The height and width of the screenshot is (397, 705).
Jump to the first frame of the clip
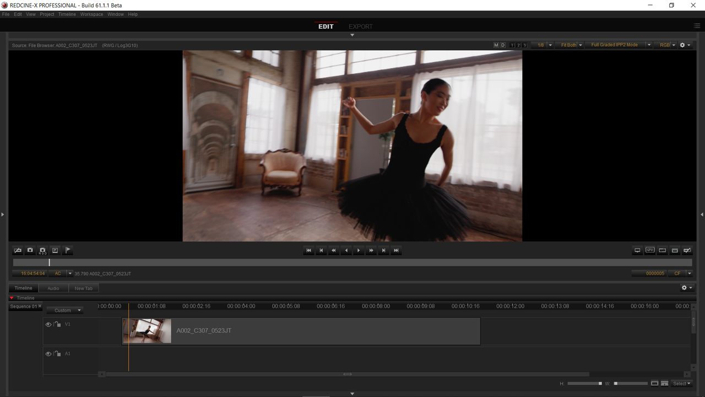click(308, 250)
